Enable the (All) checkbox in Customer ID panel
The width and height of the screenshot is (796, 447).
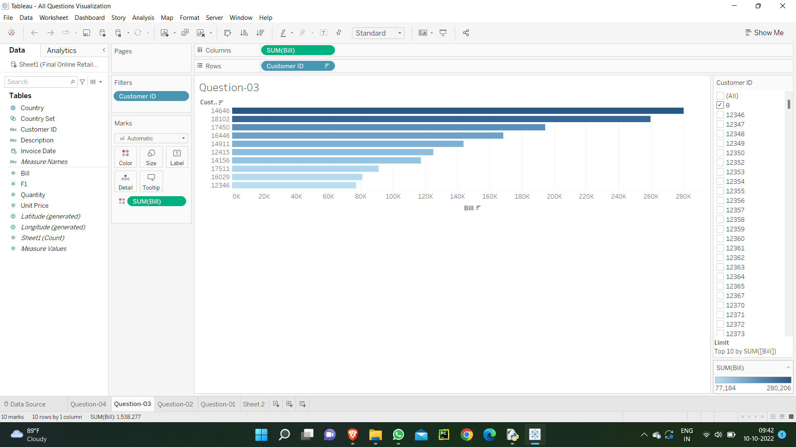click(720, 96)
